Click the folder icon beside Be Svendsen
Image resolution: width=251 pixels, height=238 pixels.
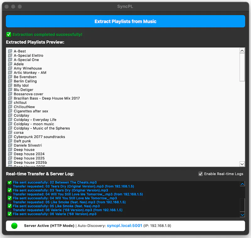tap(10, 77)
